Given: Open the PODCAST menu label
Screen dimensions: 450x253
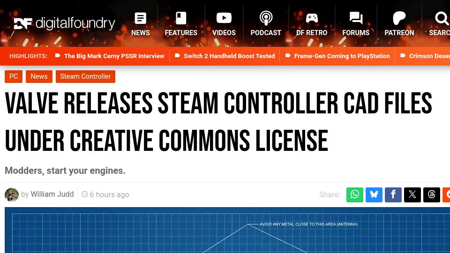Looking at the screenshot, I should pyautogui.click(x=266, y=33).
